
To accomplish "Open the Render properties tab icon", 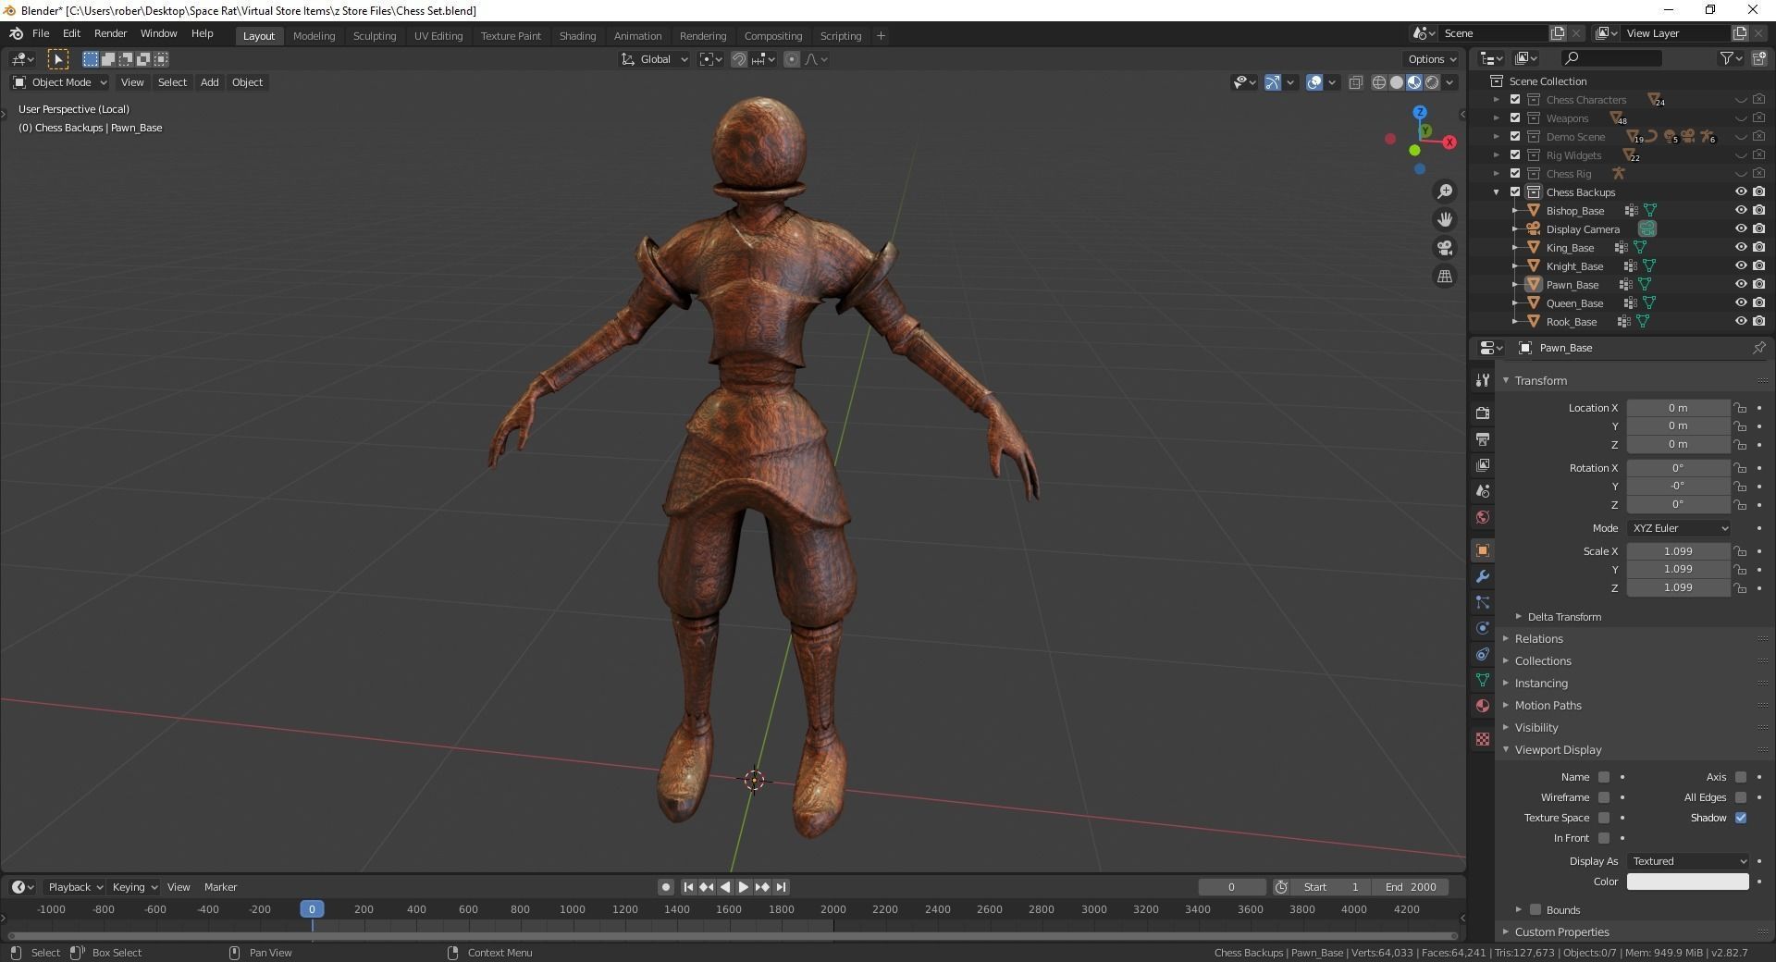I will click(x=1483, y=413).
